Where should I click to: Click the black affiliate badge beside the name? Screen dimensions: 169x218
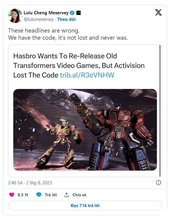tap(79, 13)
